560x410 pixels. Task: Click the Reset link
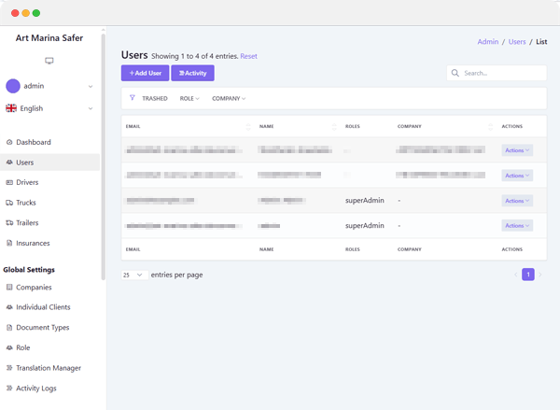tap(248, 56)
